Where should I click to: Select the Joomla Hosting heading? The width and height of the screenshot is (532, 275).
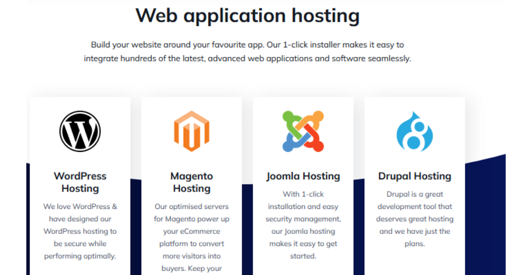pos(303,176)
